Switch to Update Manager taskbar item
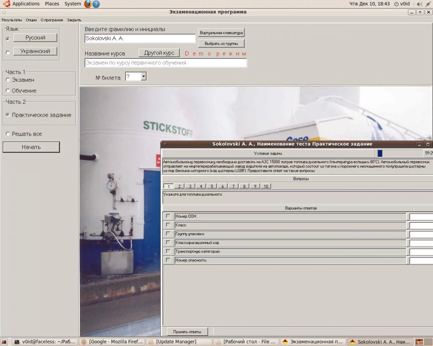 pyautogui.click(x=179, y=342)
